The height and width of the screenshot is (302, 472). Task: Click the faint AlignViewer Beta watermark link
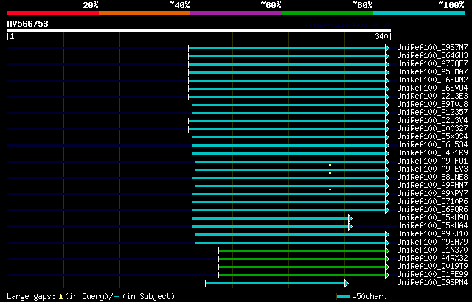(347, 25)
